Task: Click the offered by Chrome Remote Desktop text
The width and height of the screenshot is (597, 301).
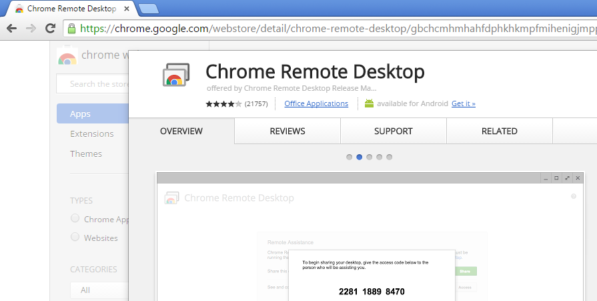Action: pos(291,88)
